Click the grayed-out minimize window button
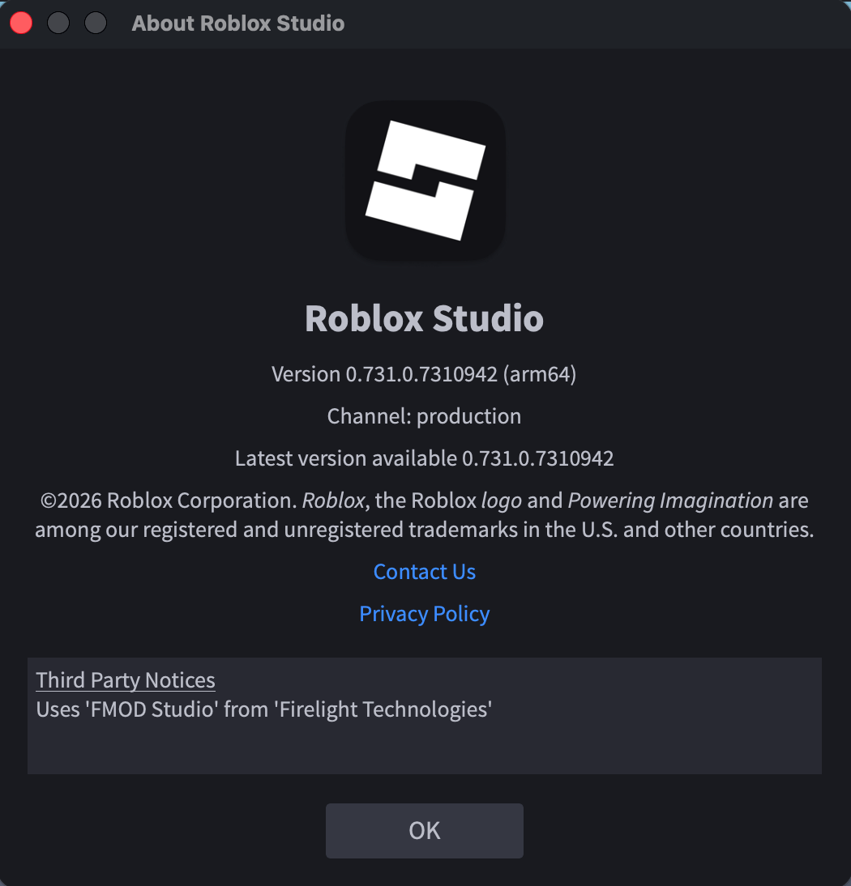The width and height of the screenshot is (851, 886). 58,23
